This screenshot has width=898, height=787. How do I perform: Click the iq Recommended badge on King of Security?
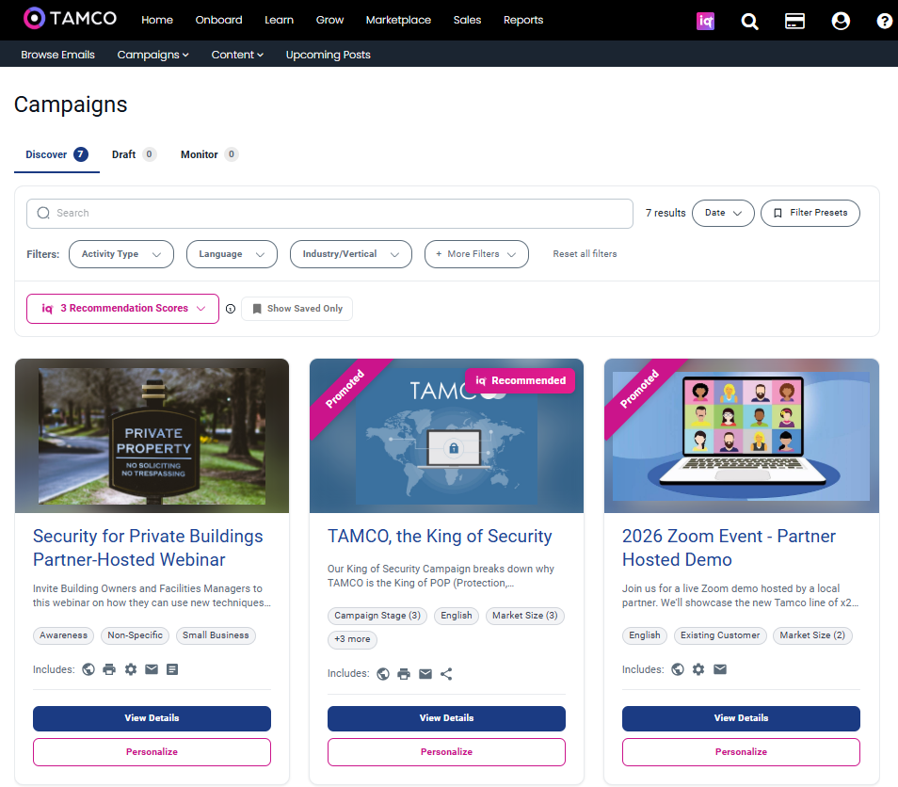pos(520,381)
